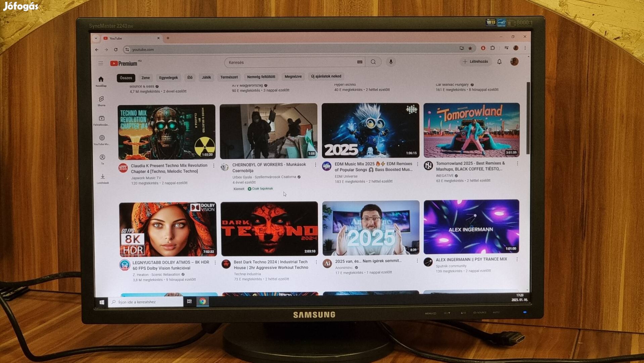Open the red extension icon in toolbar
Screen dimensions: 644x363
(483, 48)
